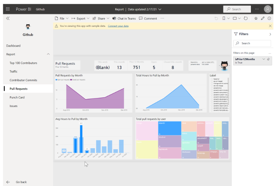The height and width of the screenshot is (186, 276).
Task: Open Top 100 Contributors page
Action: point(23,63)
